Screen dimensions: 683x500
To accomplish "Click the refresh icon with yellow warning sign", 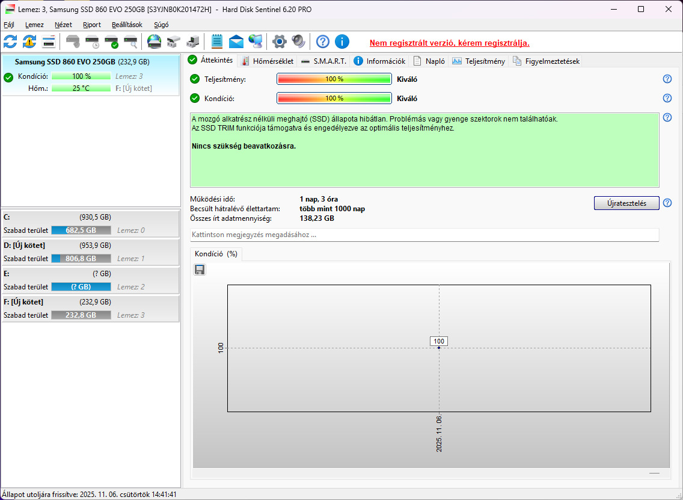I will coord(29,42).
